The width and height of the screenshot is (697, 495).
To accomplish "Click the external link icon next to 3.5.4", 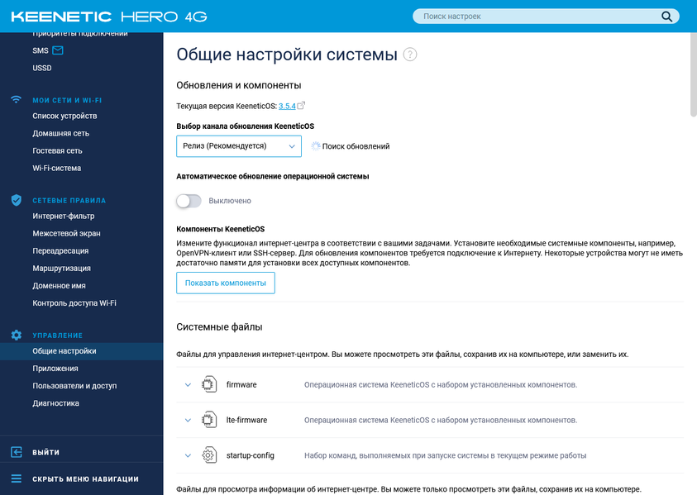I will [301, 105].
